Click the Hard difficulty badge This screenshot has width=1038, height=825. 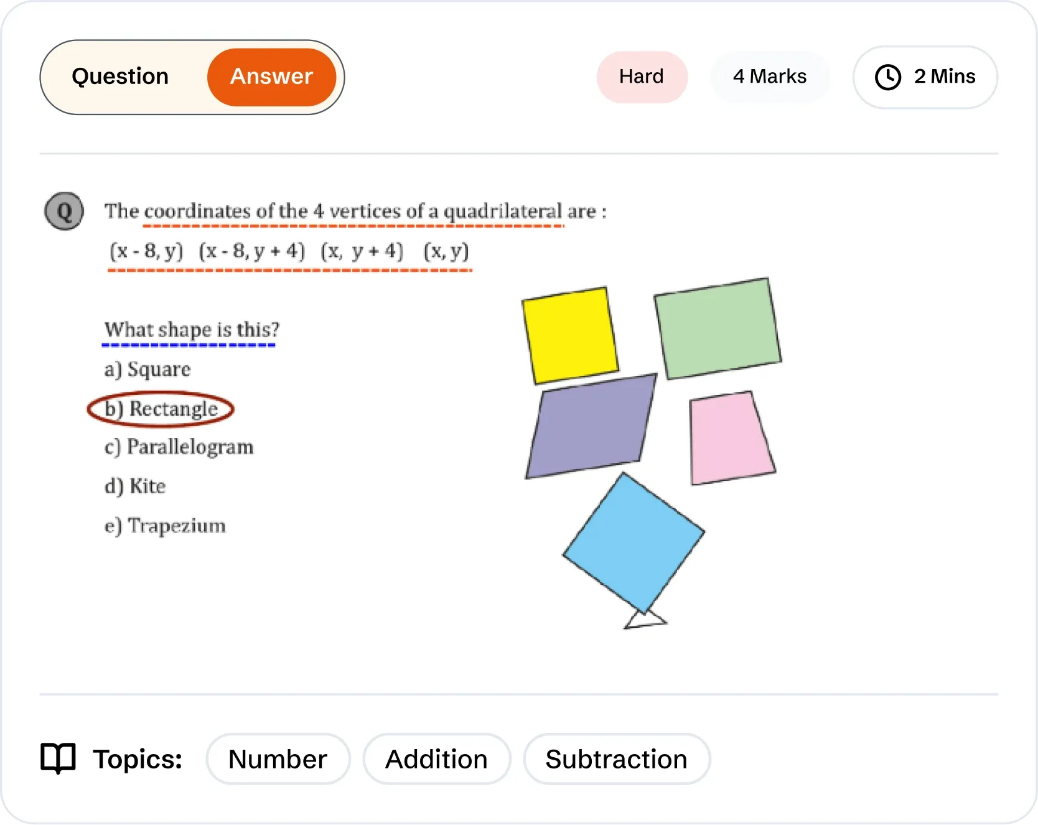coord(642,77)
